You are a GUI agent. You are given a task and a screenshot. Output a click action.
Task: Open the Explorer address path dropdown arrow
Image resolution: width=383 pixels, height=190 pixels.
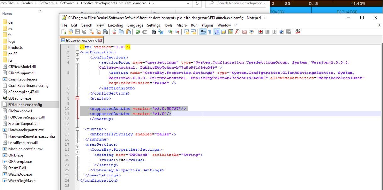coord(188,3)
